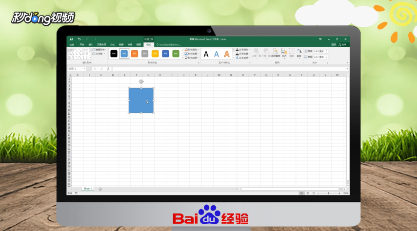The image size is (417, 231).
Task: Select the triangle shape in gallery
Action: coord(73,53)
